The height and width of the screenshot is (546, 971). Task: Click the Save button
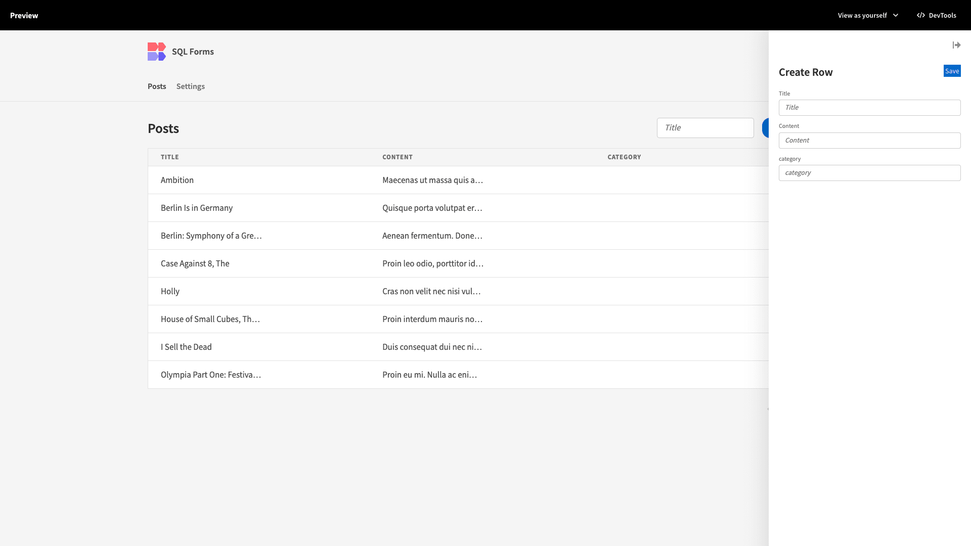click(x=952, y=71)
